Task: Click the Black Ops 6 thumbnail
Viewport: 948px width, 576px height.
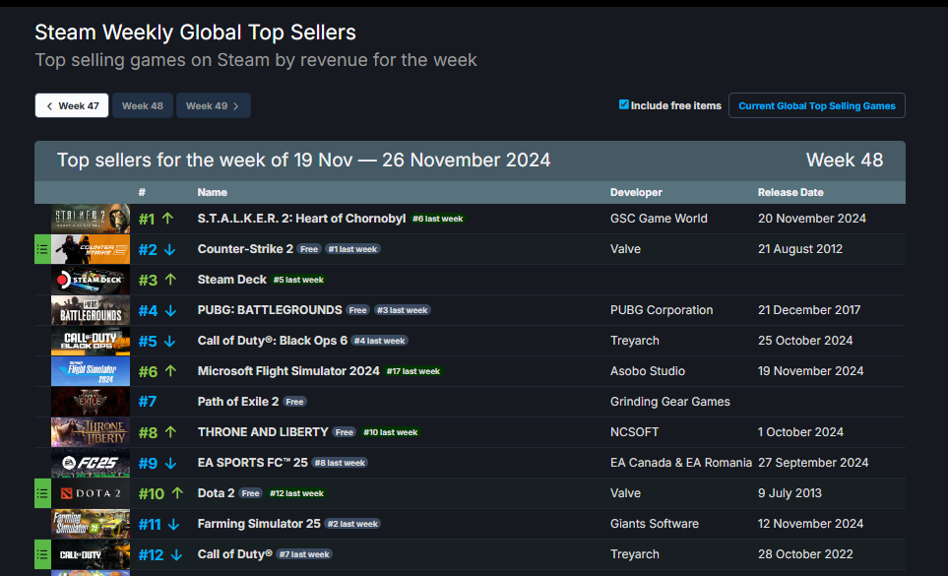Action: pos(91,341)
